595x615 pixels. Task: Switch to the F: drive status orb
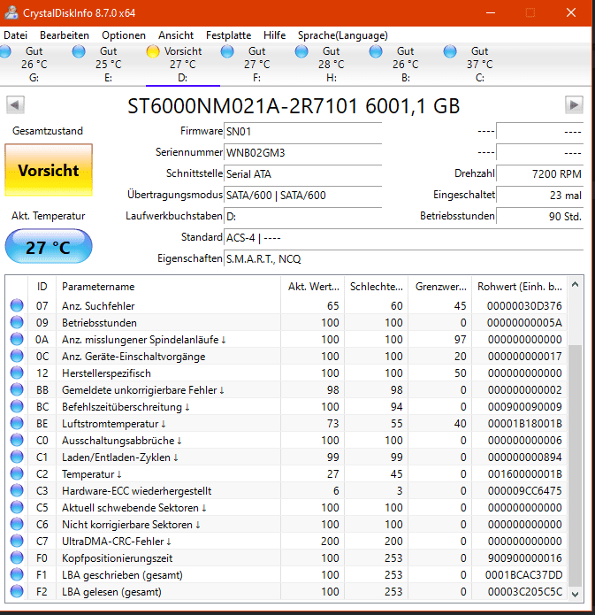227,51
